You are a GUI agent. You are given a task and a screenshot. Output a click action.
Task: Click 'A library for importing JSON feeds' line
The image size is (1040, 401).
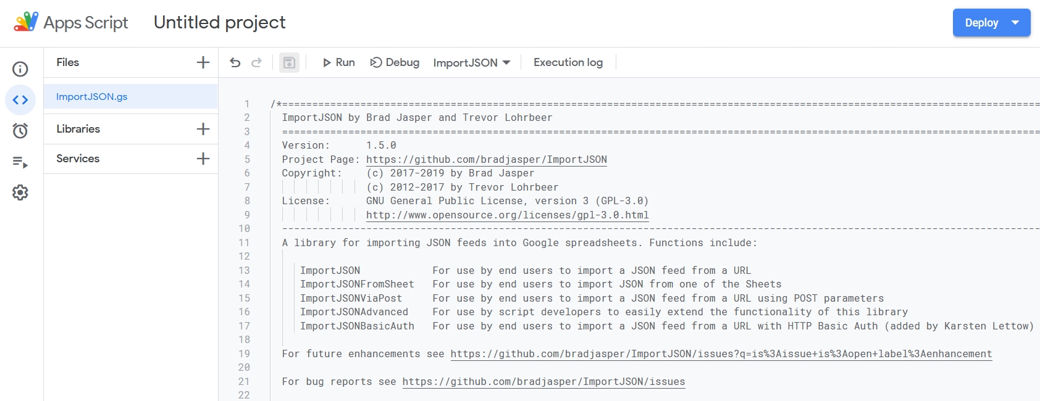tap(519, 243)
